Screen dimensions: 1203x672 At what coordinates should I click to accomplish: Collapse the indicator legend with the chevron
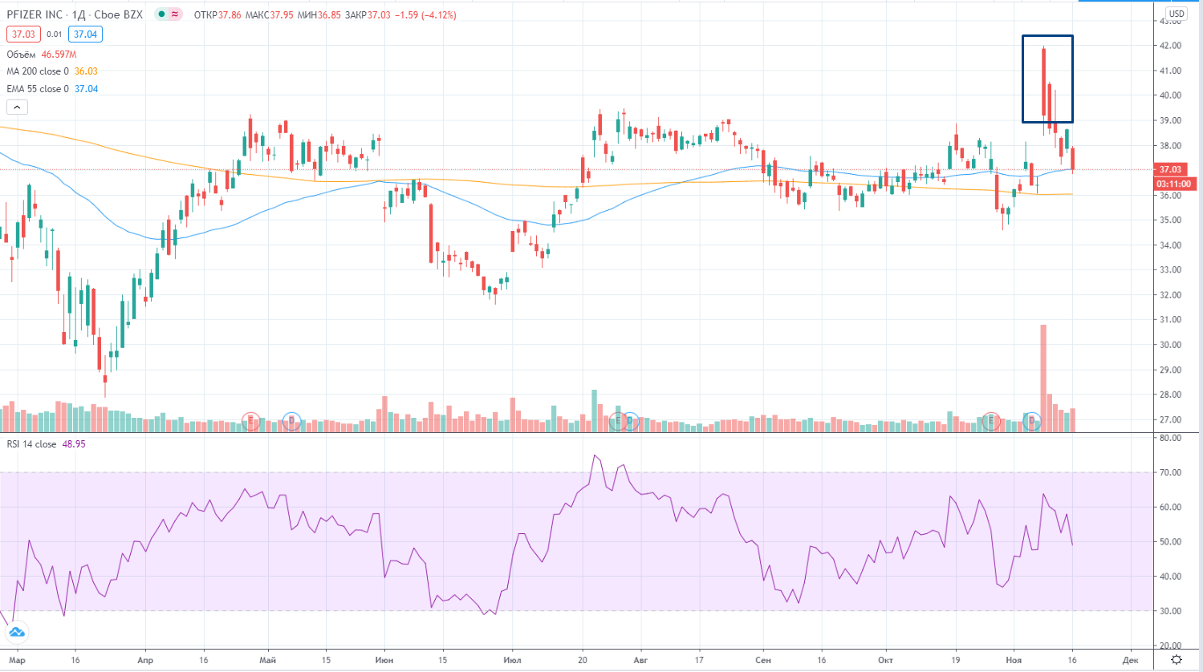tap(17, 107)
